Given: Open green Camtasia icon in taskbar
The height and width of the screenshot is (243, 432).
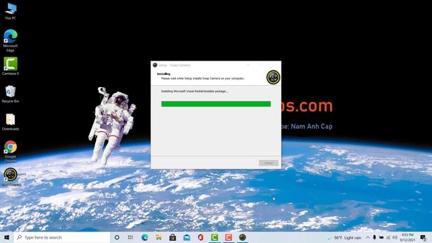Looking at the screenshot, I should [x=215, y=237].
